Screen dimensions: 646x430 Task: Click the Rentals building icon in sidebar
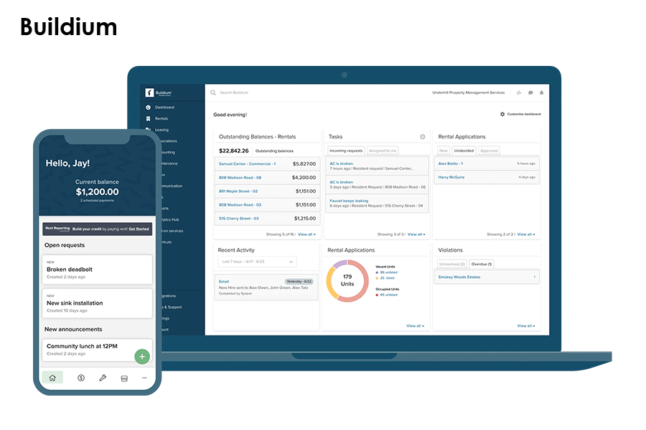click(149, 118)
